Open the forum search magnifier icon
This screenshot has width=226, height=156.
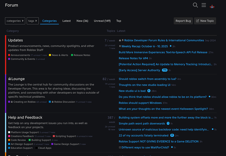[195, 5]
